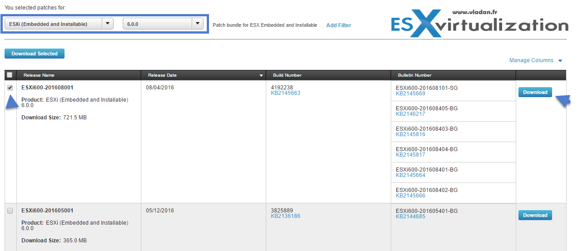Sort by the Release Name column header
Viewport: 578px width, 251px height.
coord(79,75)
